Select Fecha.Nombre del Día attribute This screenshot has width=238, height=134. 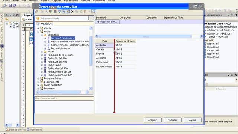point(59,72)
